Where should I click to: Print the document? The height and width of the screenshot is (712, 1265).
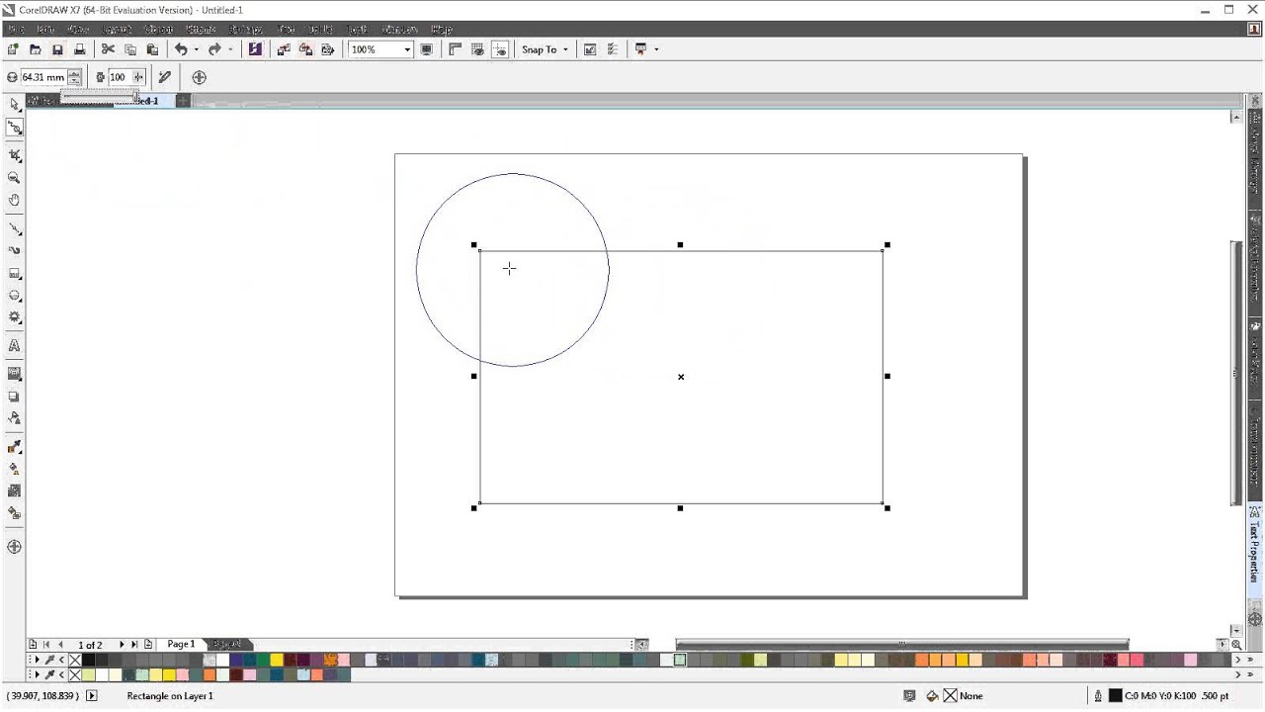pos(80,49)
